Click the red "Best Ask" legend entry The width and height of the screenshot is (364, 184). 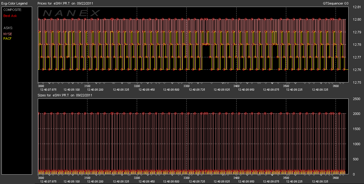click(x=10, y=15)
